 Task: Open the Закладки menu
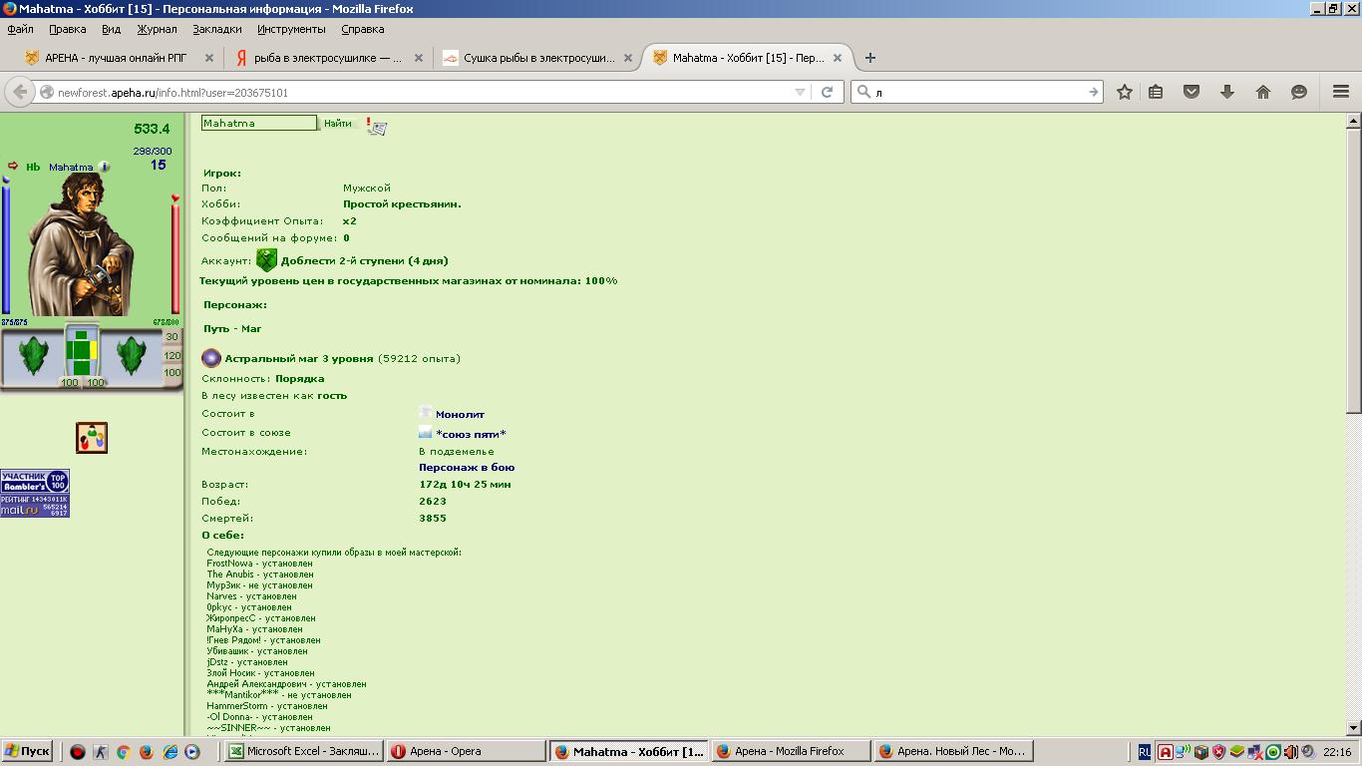click(217, 29)
